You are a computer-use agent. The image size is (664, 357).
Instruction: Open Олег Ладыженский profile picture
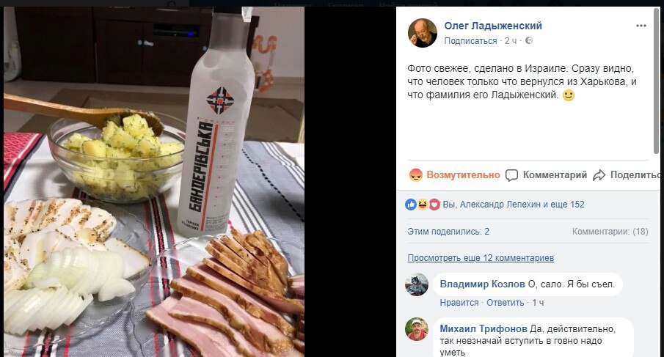point(422,33)
